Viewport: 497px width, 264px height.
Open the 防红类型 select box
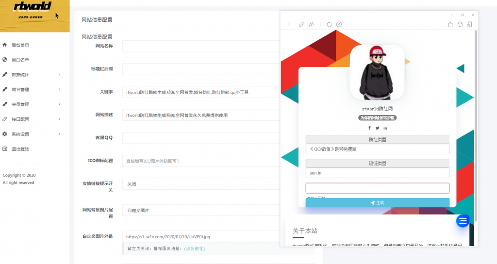(377, 149)
